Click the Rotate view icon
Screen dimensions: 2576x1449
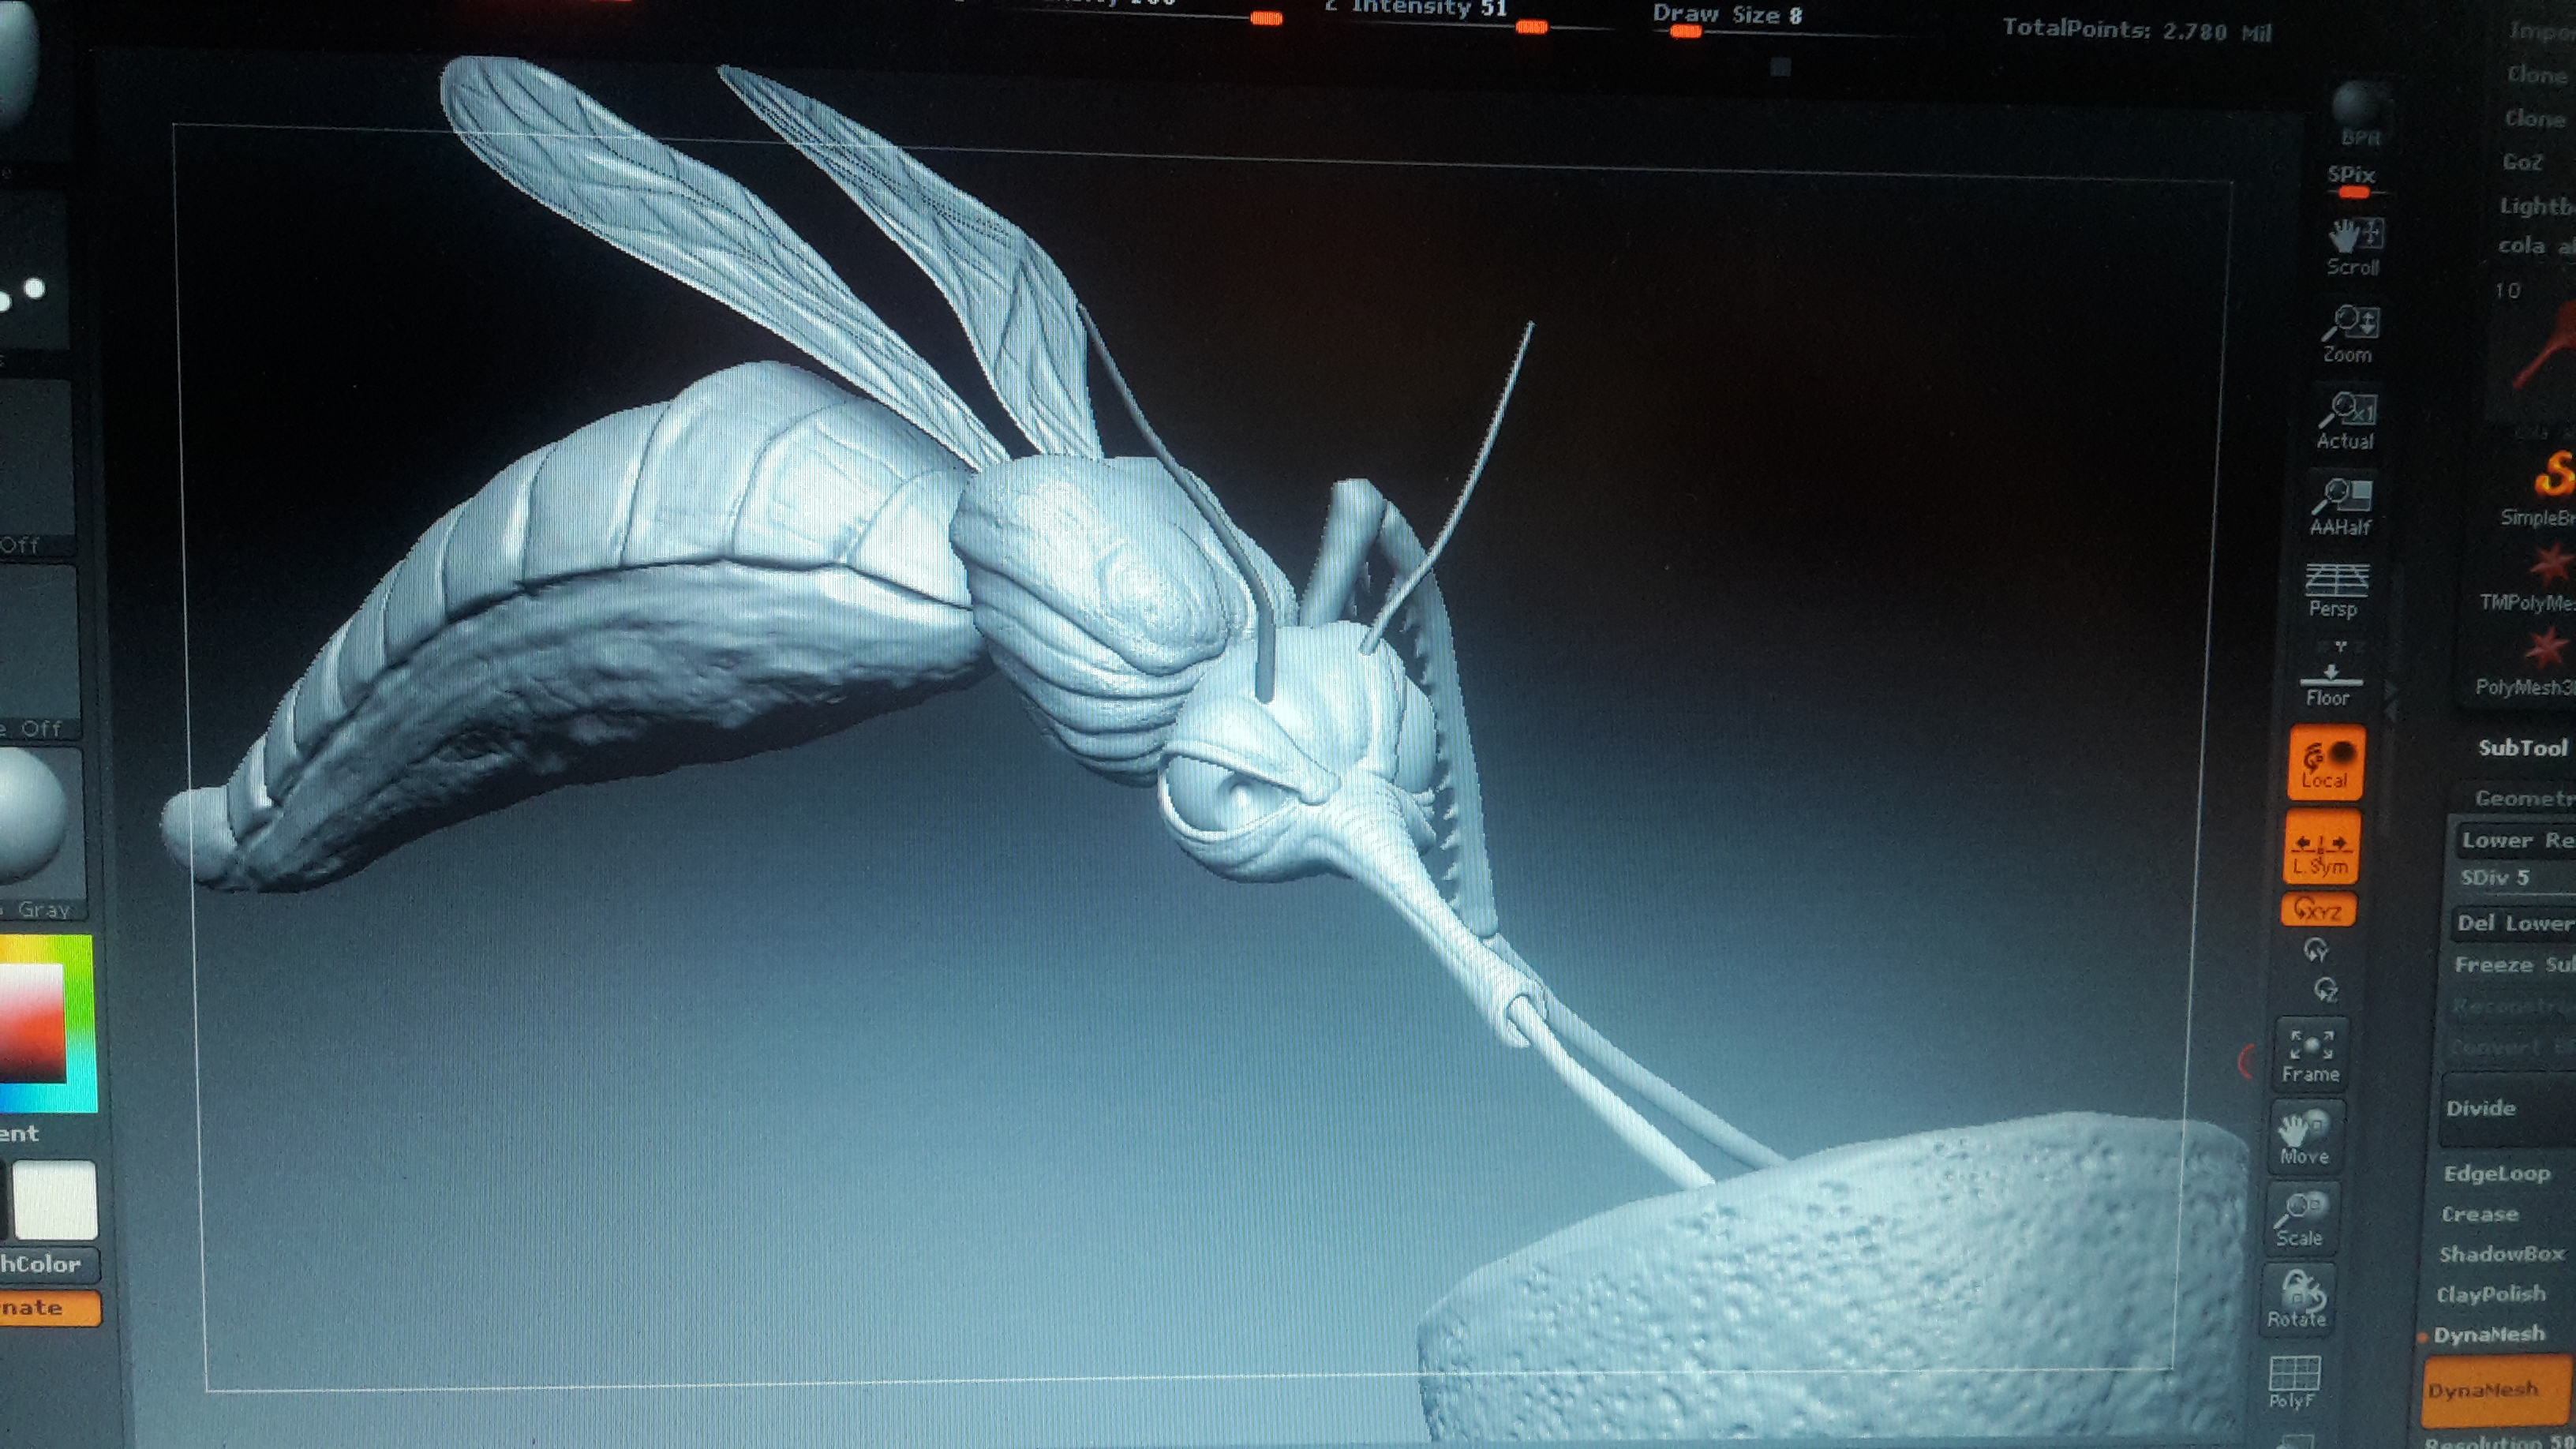tap(2297, 1299)
